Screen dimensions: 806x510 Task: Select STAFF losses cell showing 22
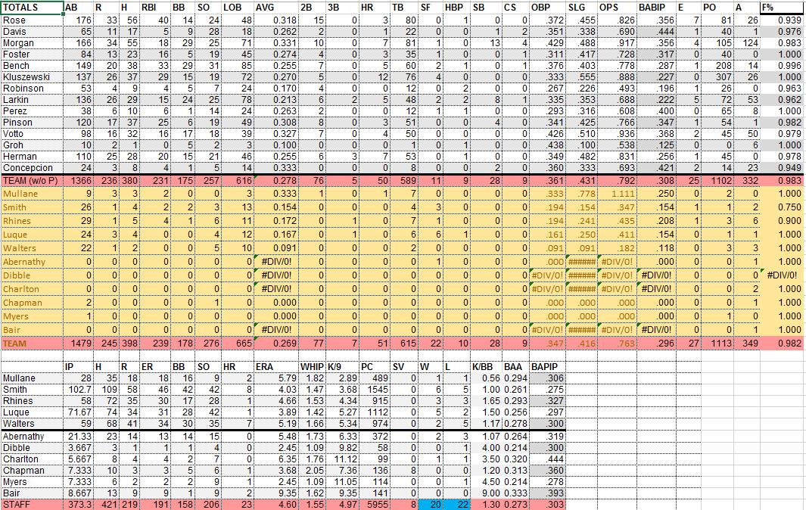coord(456,505)
